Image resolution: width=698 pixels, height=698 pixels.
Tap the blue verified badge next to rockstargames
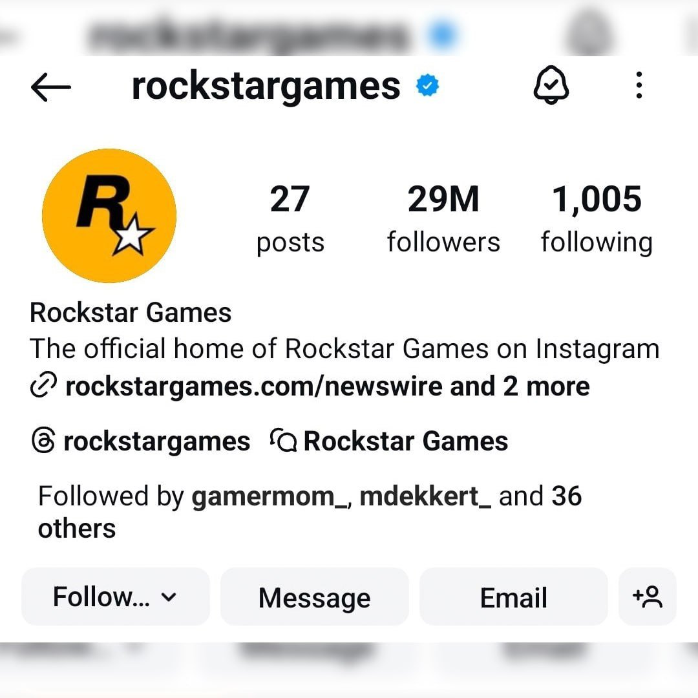(x=427, y=86)
